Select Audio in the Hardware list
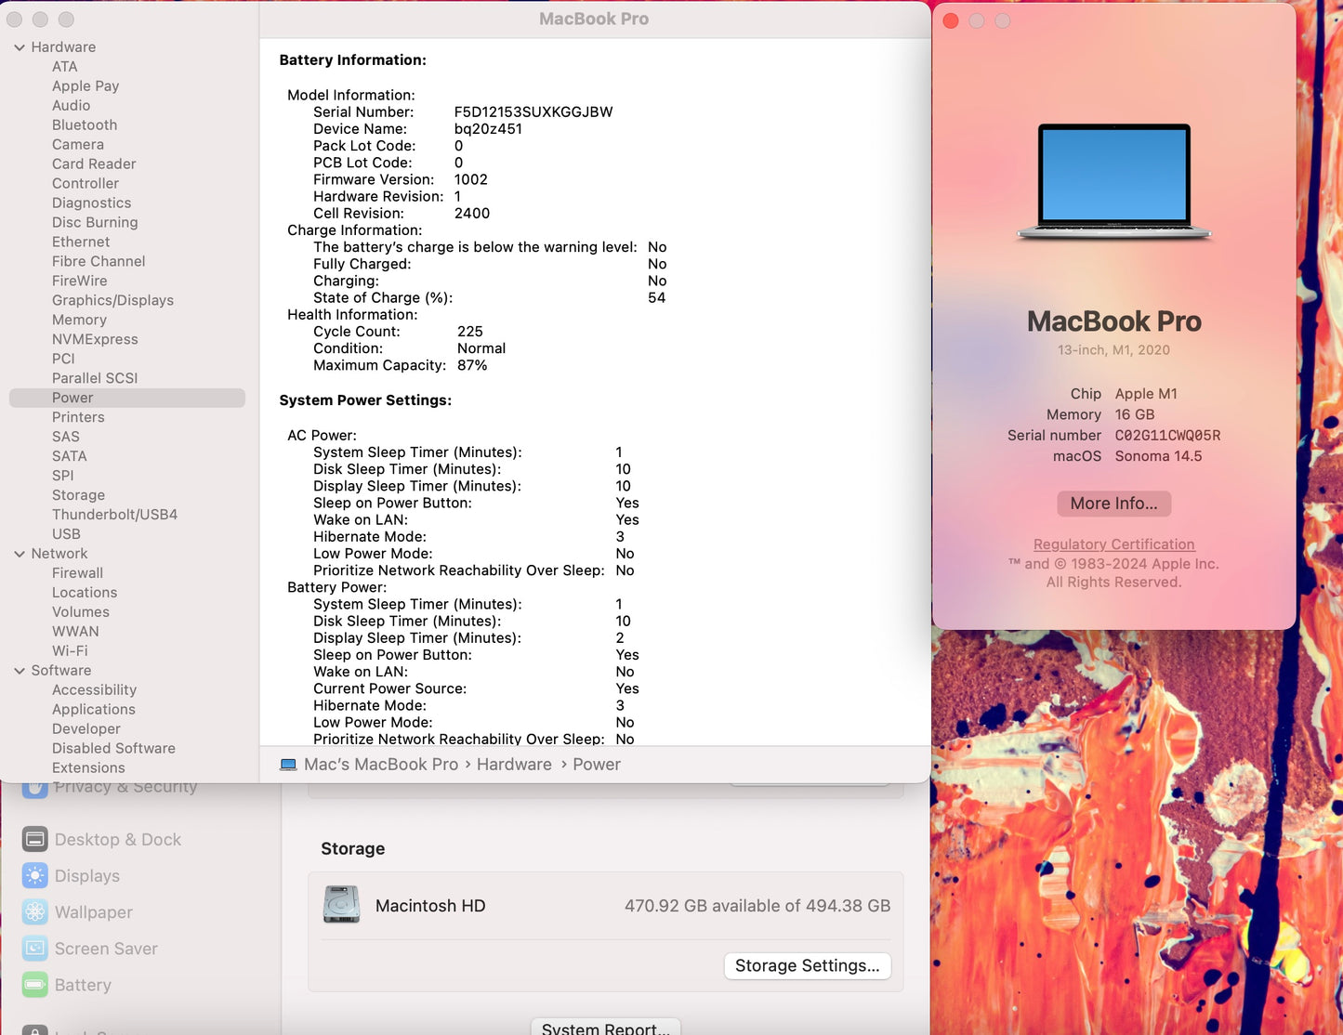Viewport: 1343px width, 1035px height. click(x=71, y=106)
